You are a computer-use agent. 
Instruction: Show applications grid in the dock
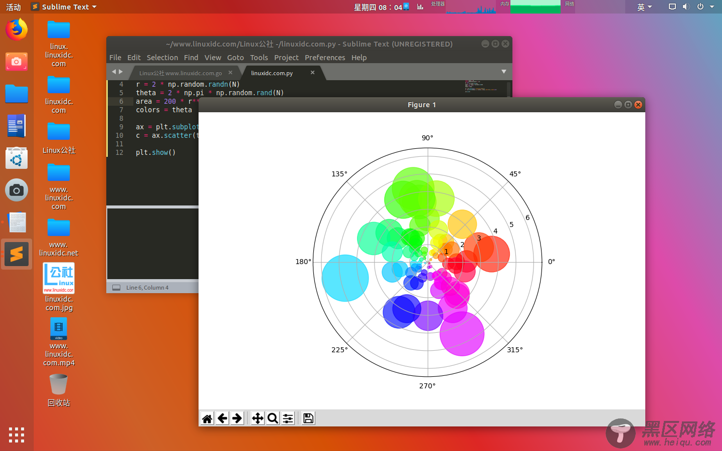[x=17, y=434]
